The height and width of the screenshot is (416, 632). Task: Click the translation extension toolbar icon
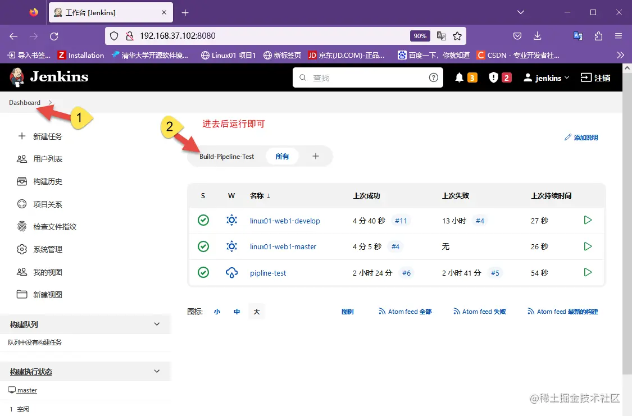click(x=578, y=36)
